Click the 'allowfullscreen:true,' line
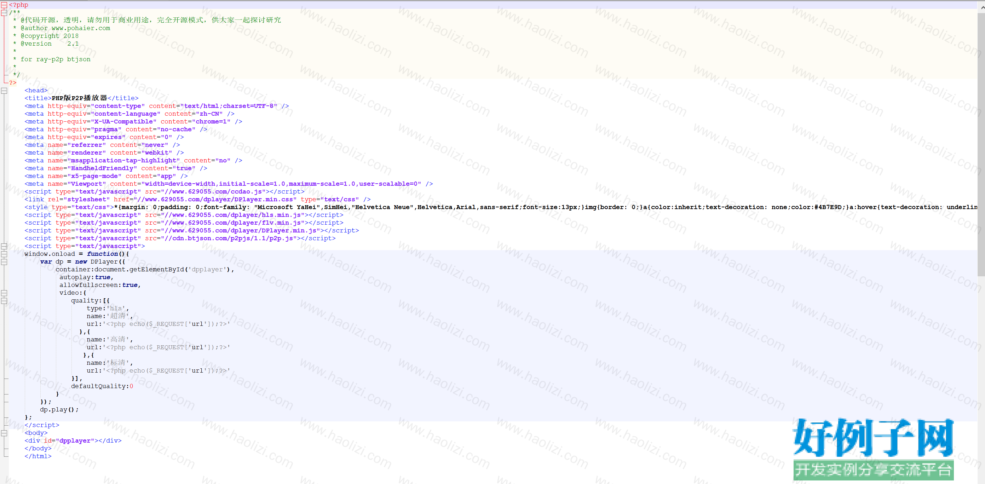Screen dimensions: 985x484 tap(100, 285)
